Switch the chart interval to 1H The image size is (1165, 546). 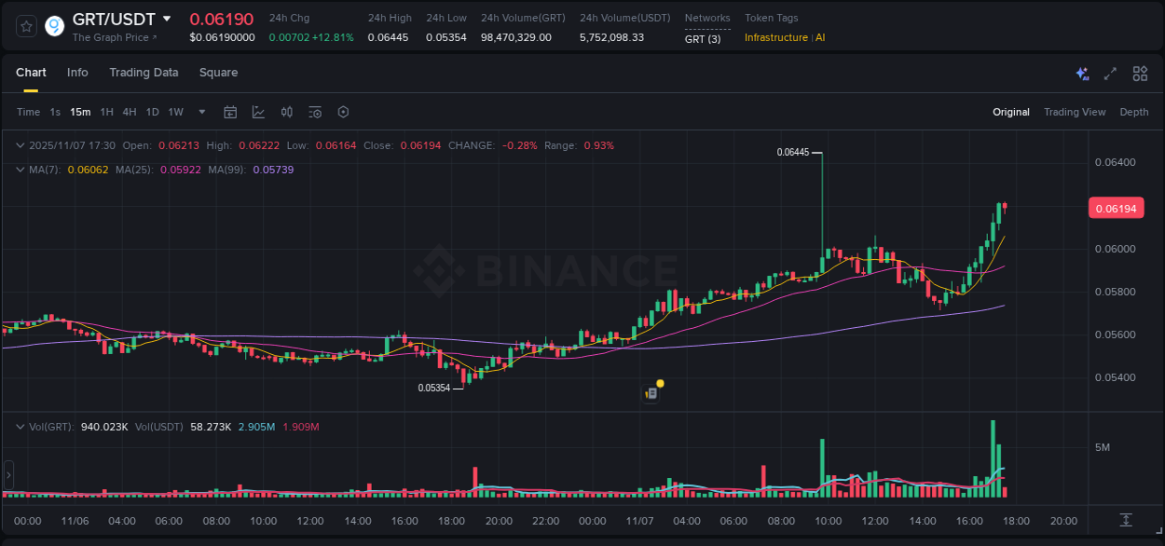point(107,111)
